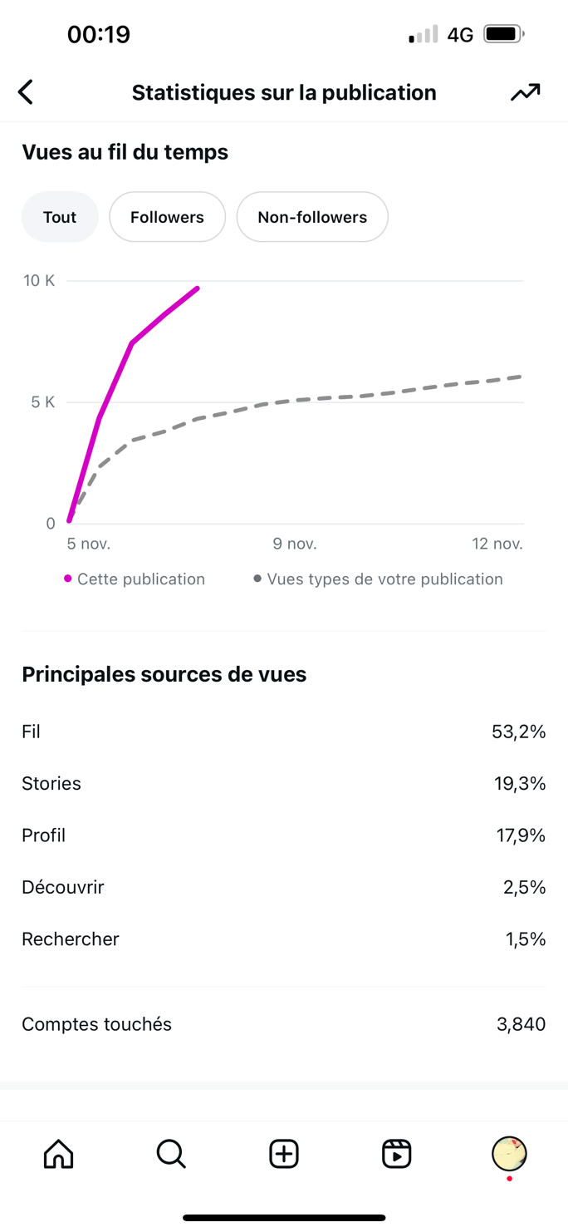The width and height of the screenshot is (568, 1232).
Task: Select the Tout filter chip
Action: point(60,217)
